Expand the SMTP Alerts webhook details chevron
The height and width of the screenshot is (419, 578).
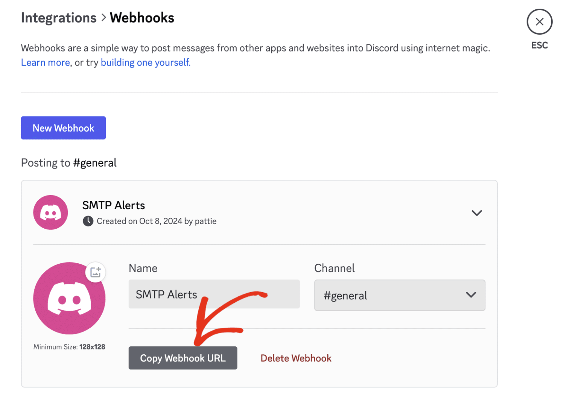476,213
